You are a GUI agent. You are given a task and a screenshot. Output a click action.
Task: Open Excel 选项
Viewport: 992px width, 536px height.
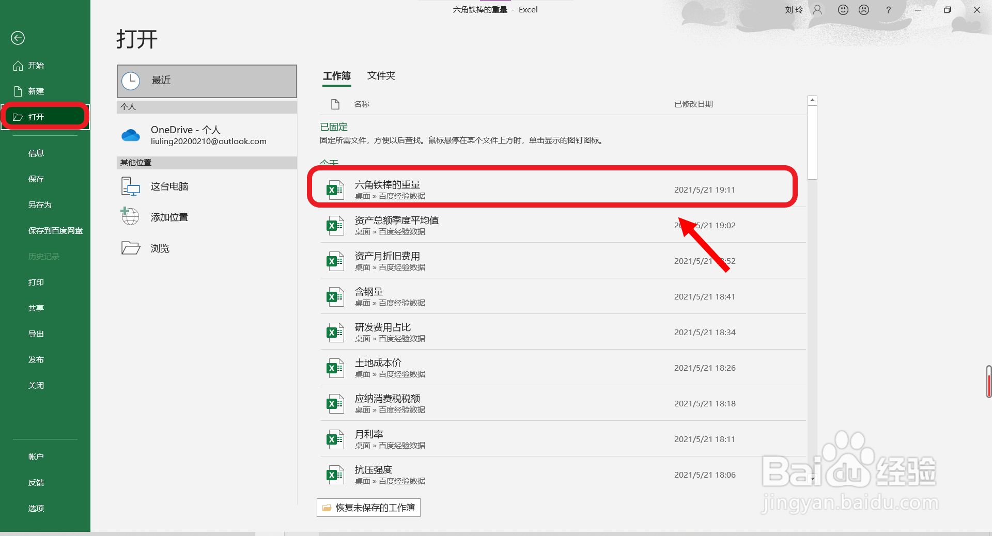(36, 508)
